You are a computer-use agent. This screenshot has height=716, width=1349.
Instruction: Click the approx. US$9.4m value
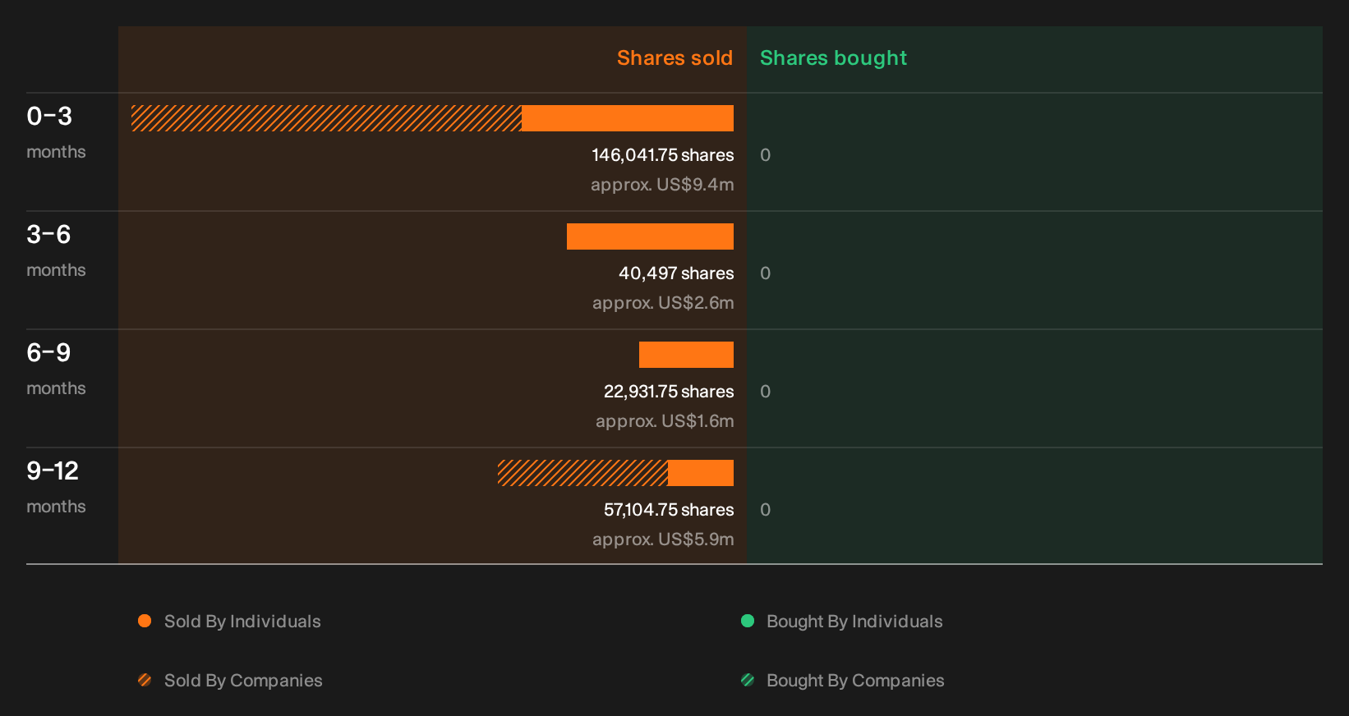662,185
